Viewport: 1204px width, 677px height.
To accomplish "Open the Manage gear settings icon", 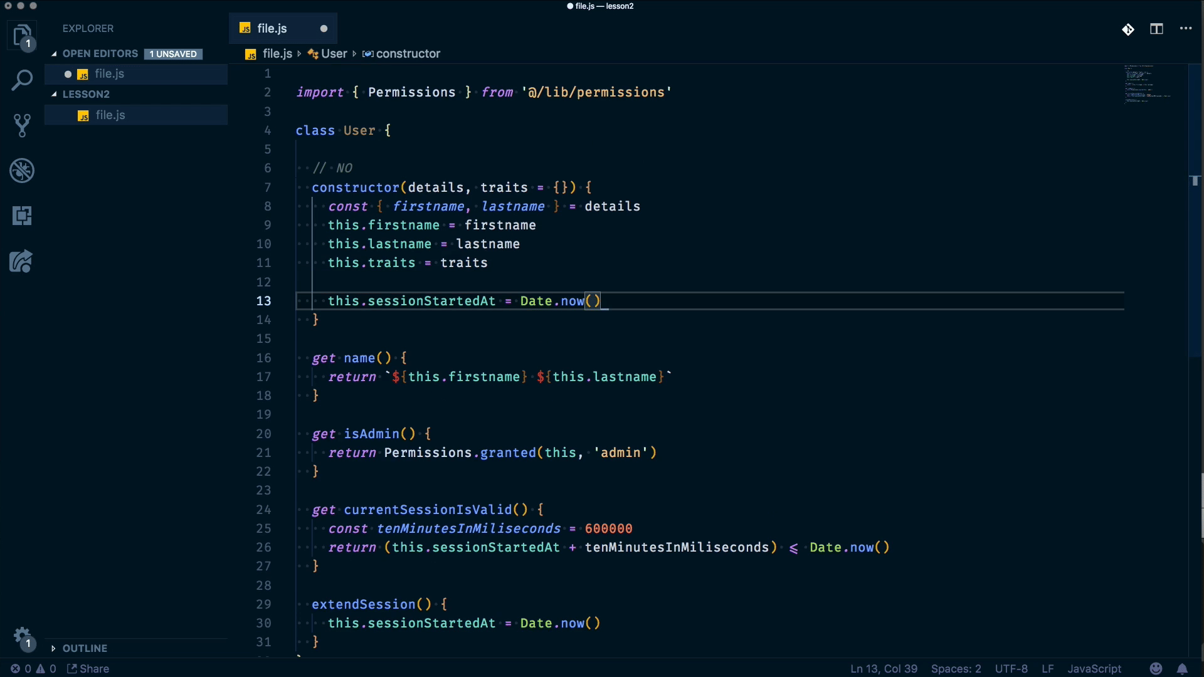I will (22, 636).
